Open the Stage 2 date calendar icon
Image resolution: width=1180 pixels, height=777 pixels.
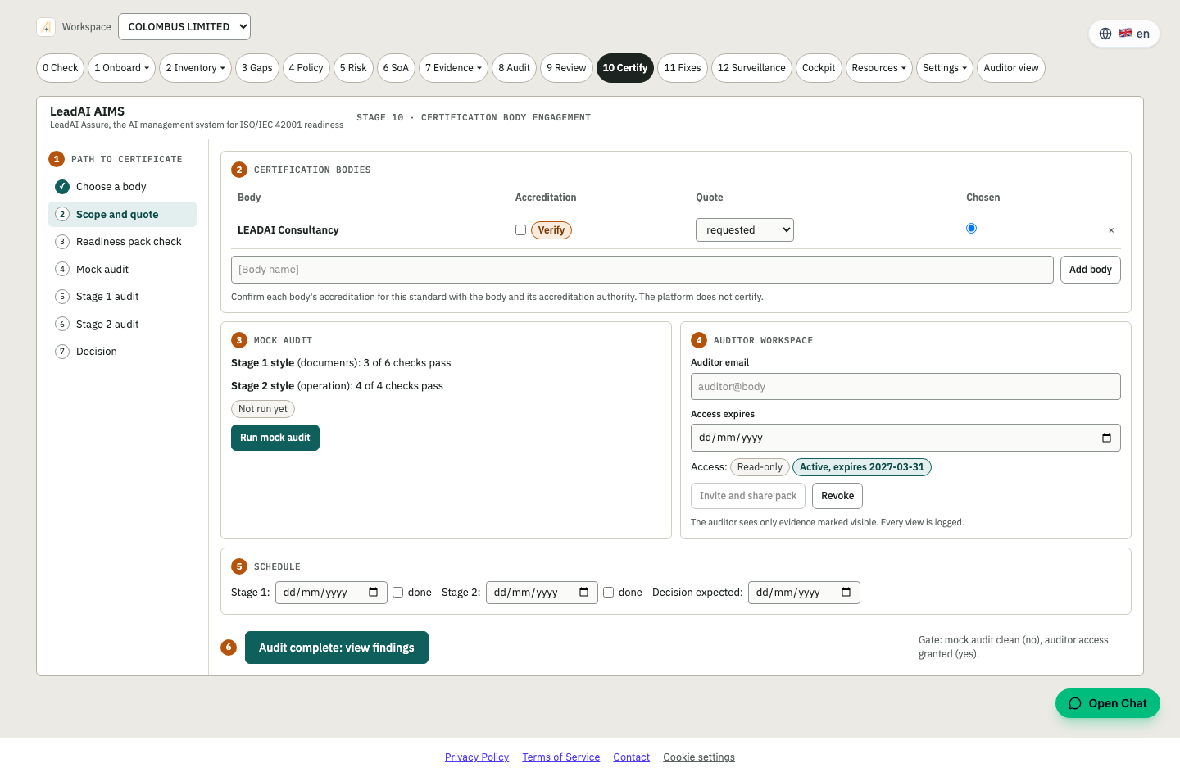click(x=584, y=593)
